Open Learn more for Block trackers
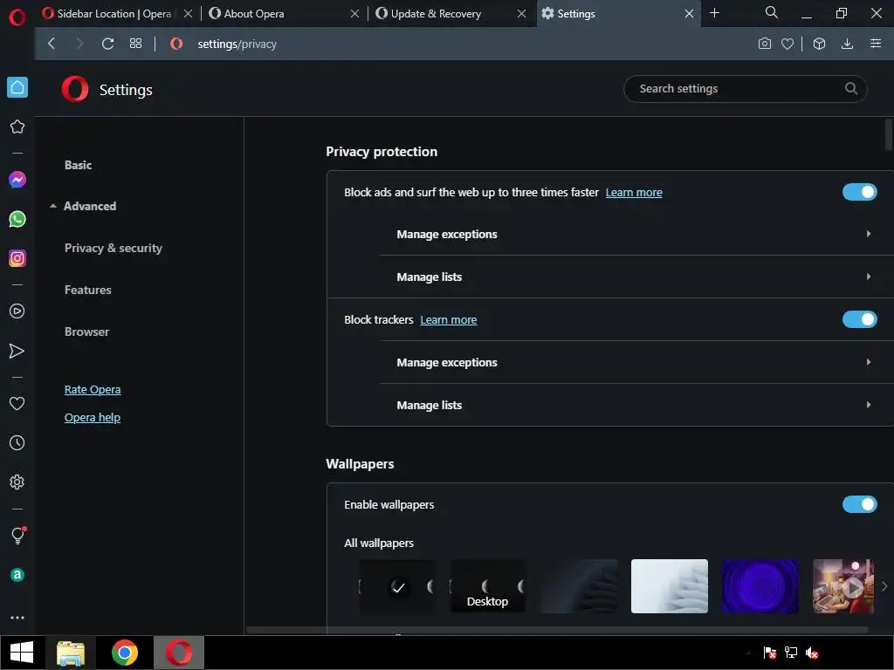The image size is (894, 670). pos(449,320)
